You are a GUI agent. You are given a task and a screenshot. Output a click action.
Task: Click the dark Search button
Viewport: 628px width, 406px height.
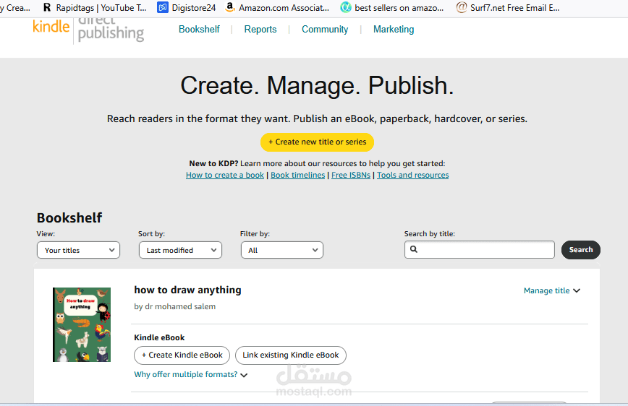tap(581, 250)
